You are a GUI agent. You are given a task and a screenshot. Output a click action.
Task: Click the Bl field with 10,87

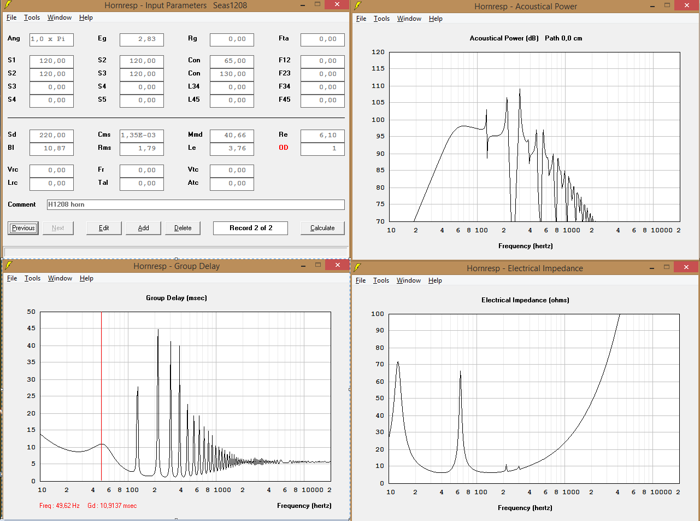pos(51,149)
